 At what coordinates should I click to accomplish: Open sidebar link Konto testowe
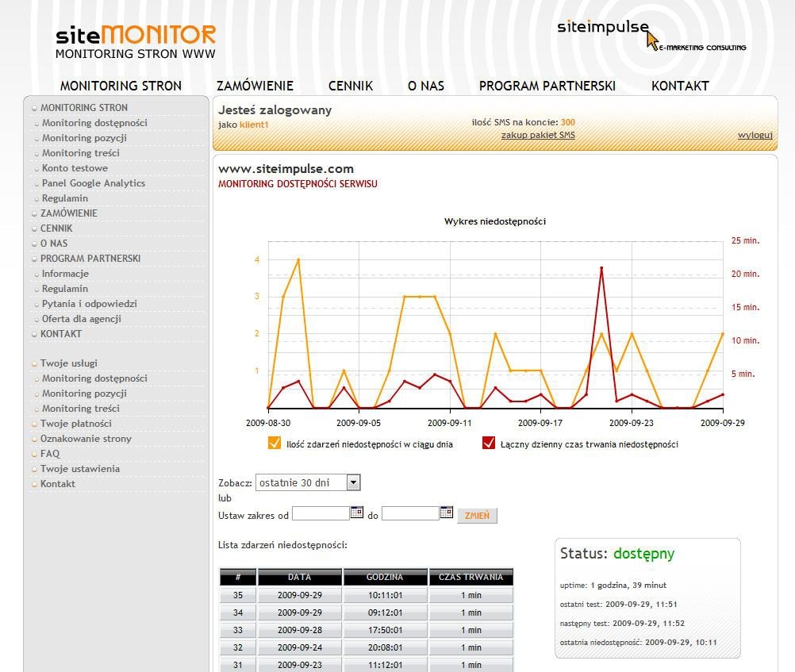[x=75, y=168]
